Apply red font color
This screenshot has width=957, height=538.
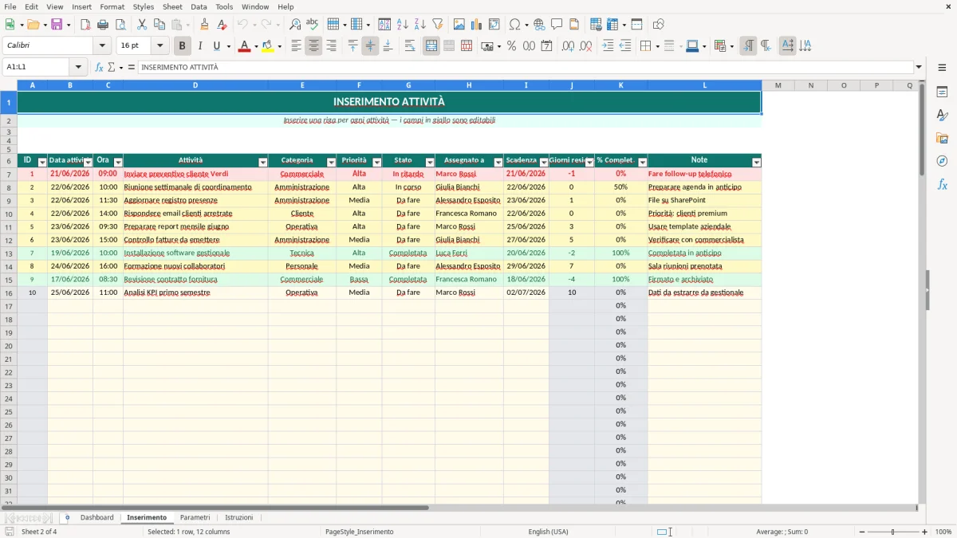pos(243,46)
